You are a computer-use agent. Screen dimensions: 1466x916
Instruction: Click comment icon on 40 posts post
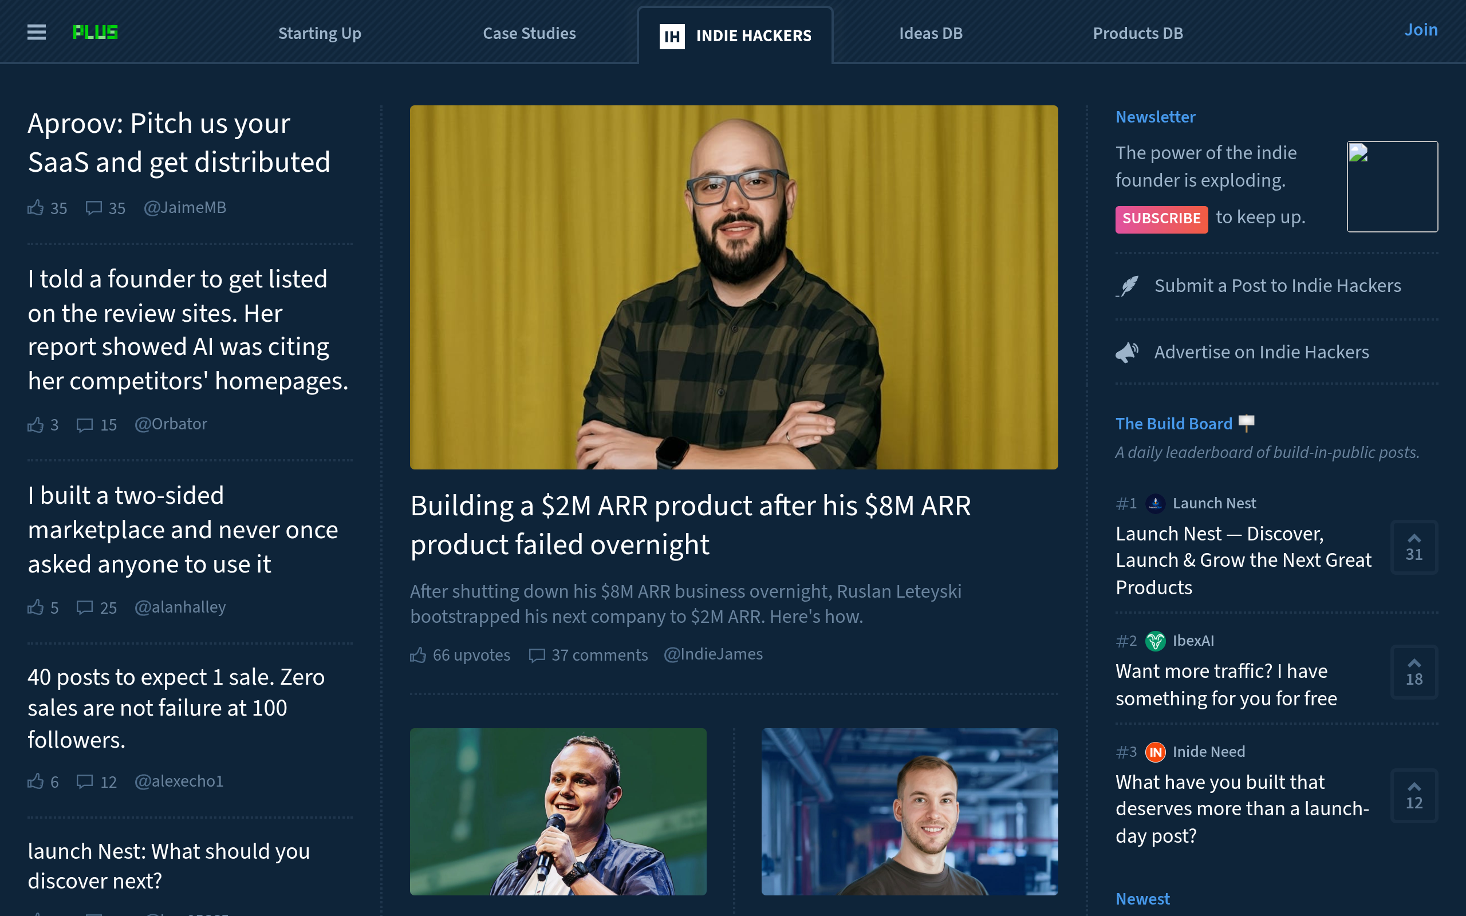click(x=84, y=781)
